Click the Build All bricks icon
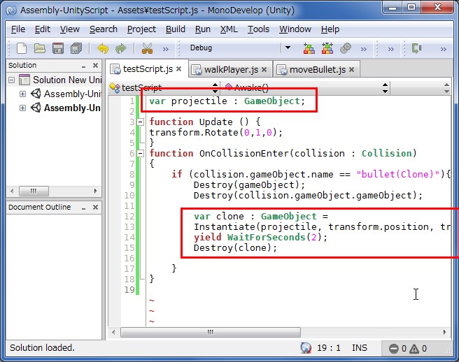This screenshot has width=459, height=362. coord(309,48)
